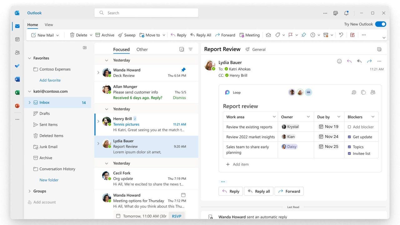Open the Calendar icon in left rail
The image size is (400, 225).
[x=17, y=39]
